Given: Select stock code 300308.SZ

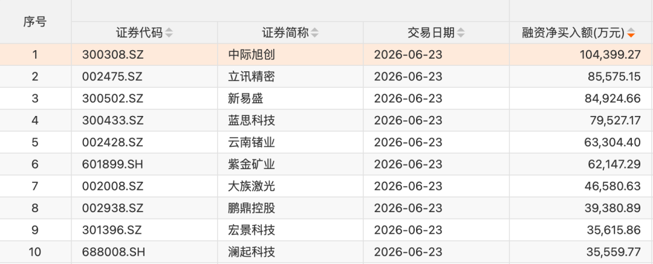Looking at the screenshot, I should click(x=113, y=54).
